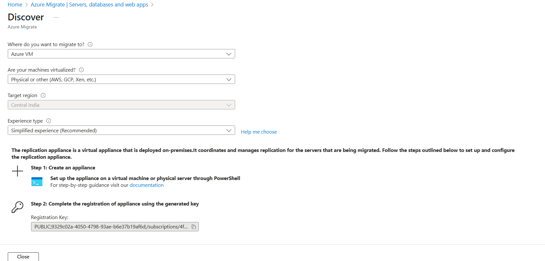Open the Central India target region dropdown

pyautogui.click(x=121, y=105)
